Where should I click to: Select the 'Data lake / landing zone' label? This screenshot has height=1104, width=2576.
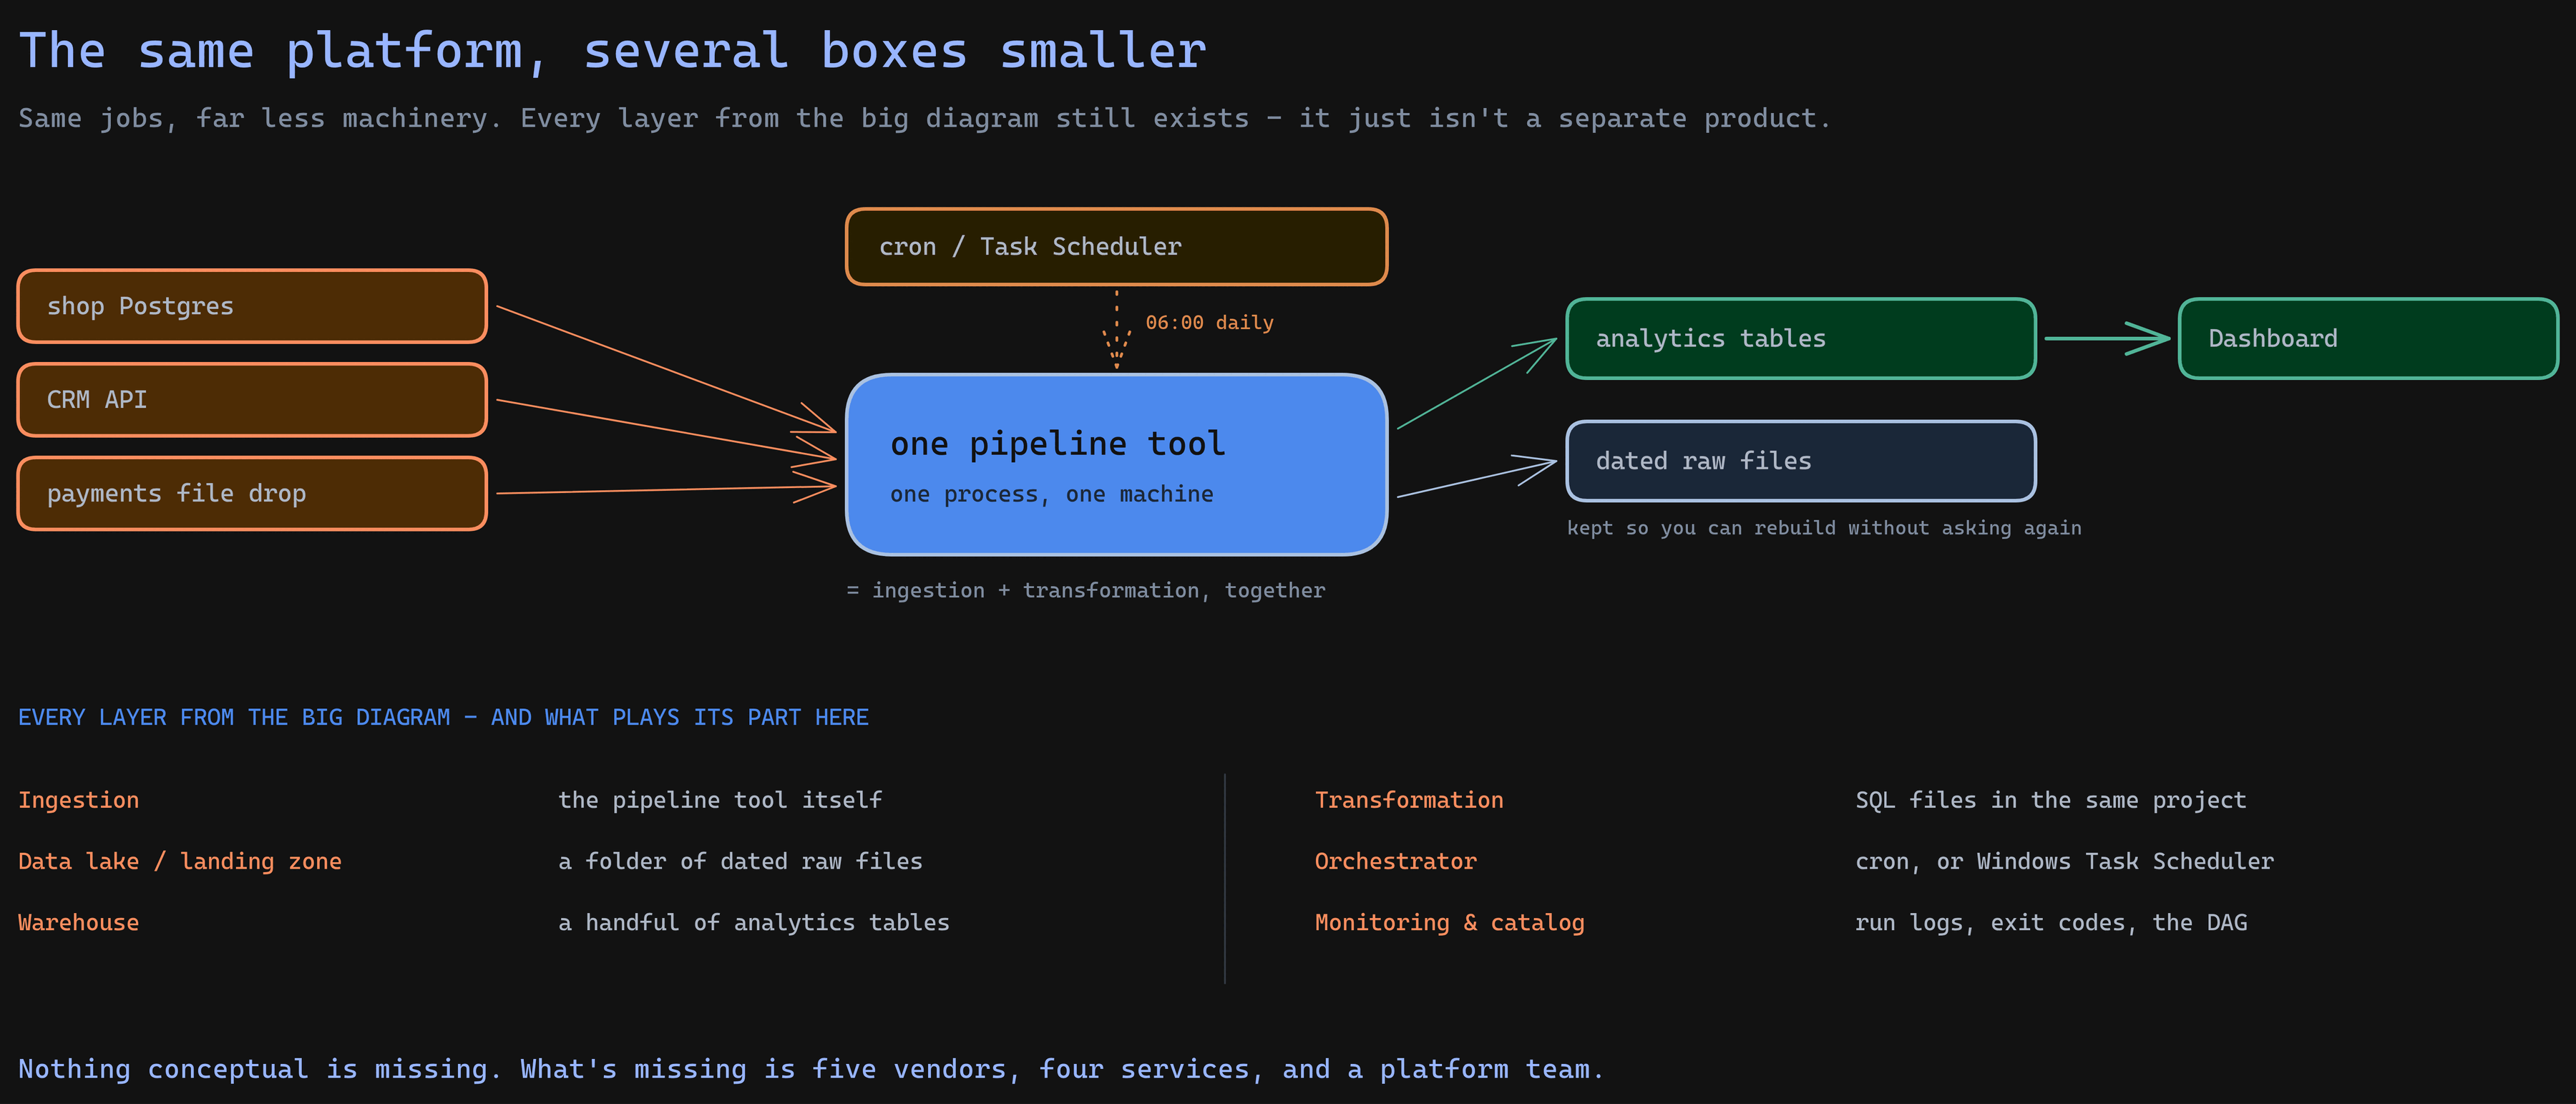point(180,861)
